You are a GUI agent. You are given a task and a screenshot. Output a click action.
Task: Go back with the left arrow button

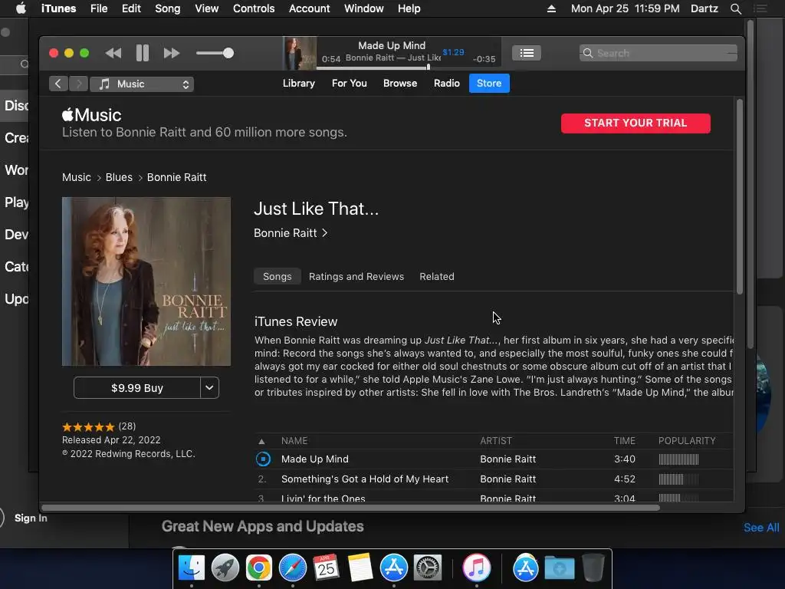click(x=58, y=84)
